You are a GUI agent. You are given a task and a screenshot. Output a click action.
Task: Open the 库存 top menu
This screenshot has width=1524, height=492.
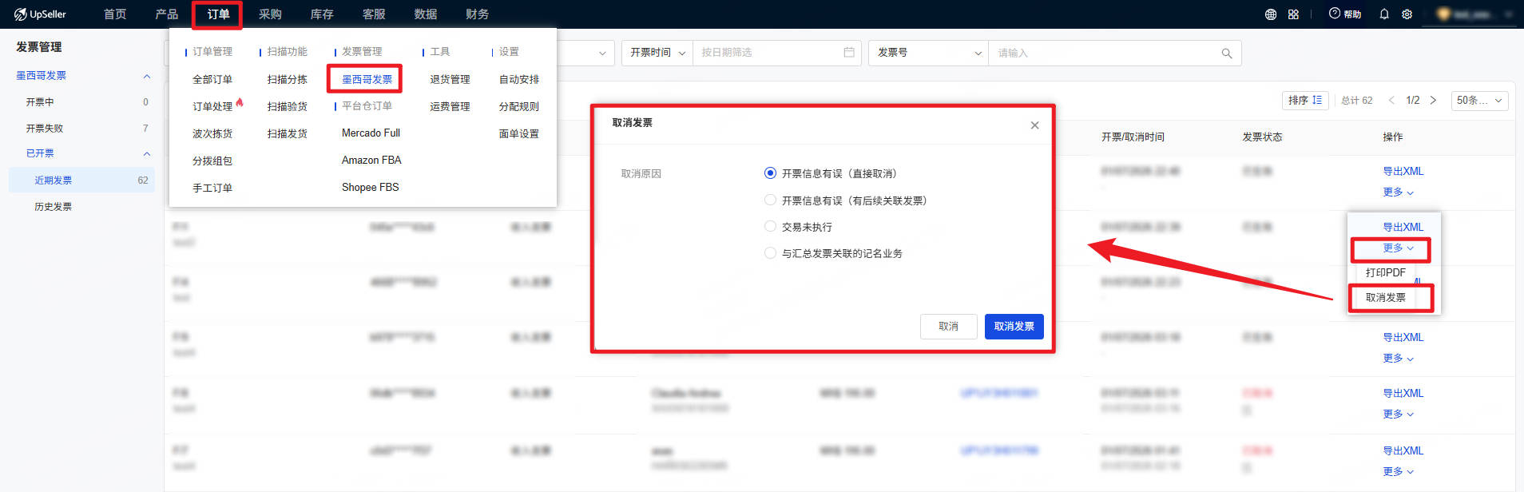(x=322, y=14)
